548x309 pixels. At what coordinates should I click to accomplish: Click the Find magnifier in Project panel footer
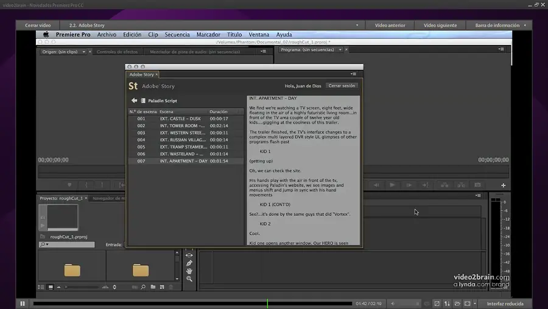coord(143,287)
